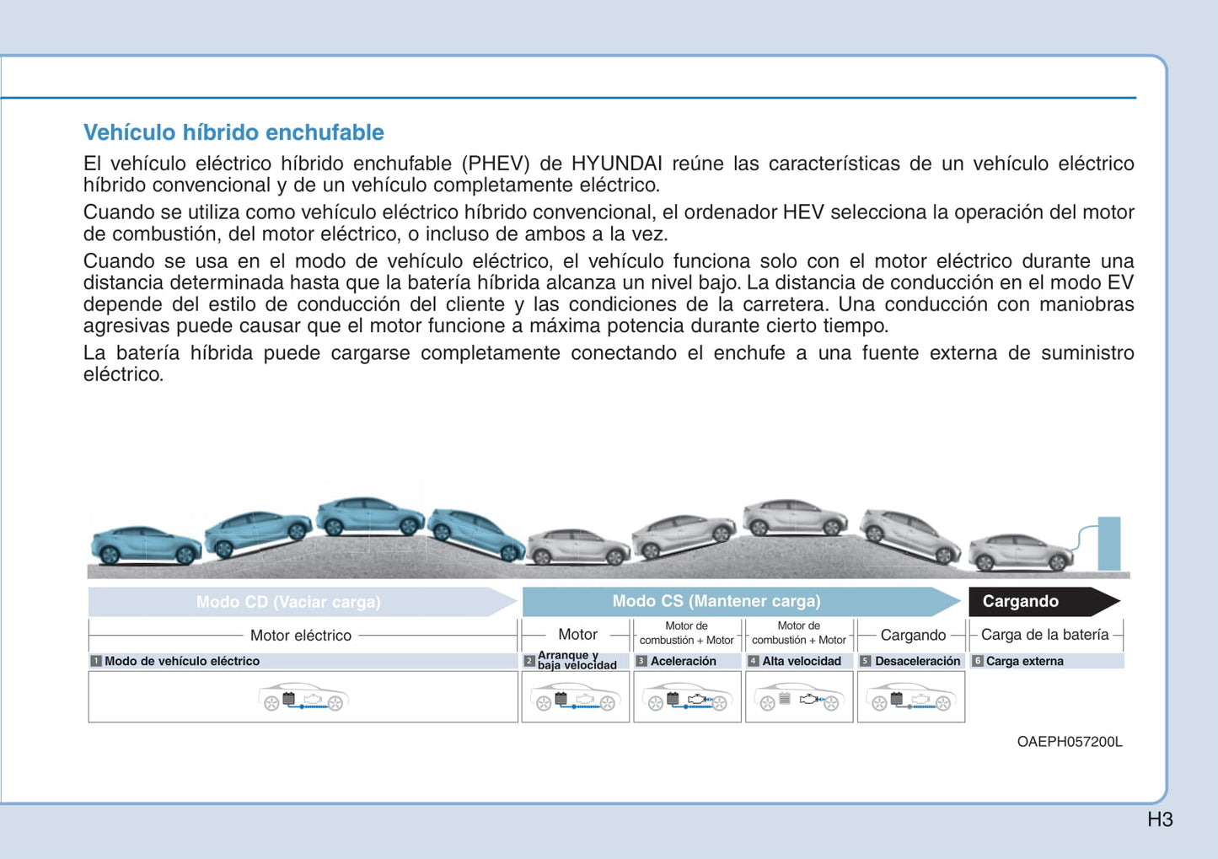Click the number 1 badge beside Modo de vehículo eléctrico

(x=96, y=662)
